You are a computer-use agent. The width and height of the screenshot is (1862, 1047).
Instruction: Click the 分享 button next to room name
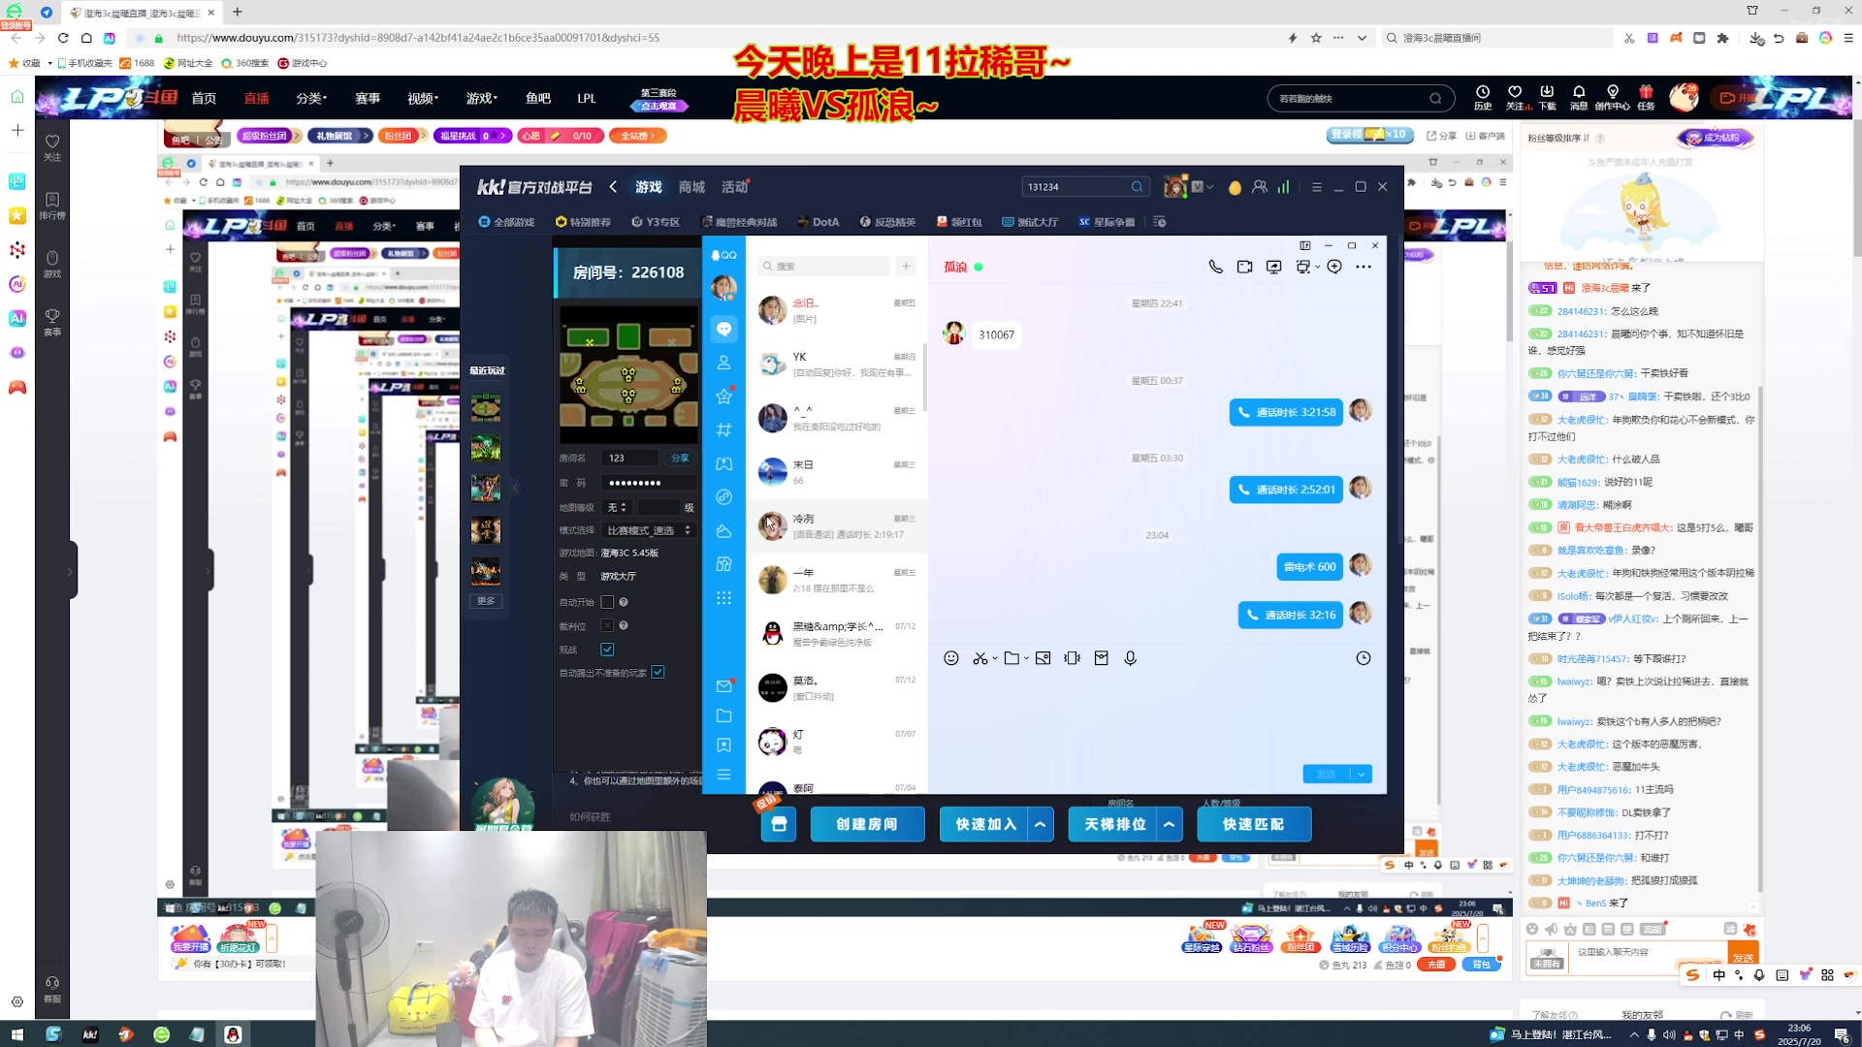tap(680, 458)
